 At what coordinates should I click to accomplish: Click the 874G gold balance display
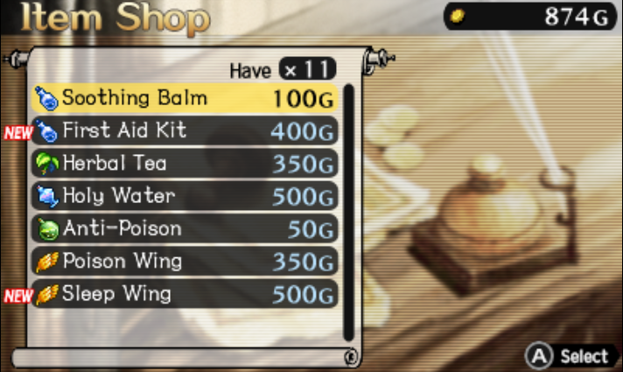[530, 17]
